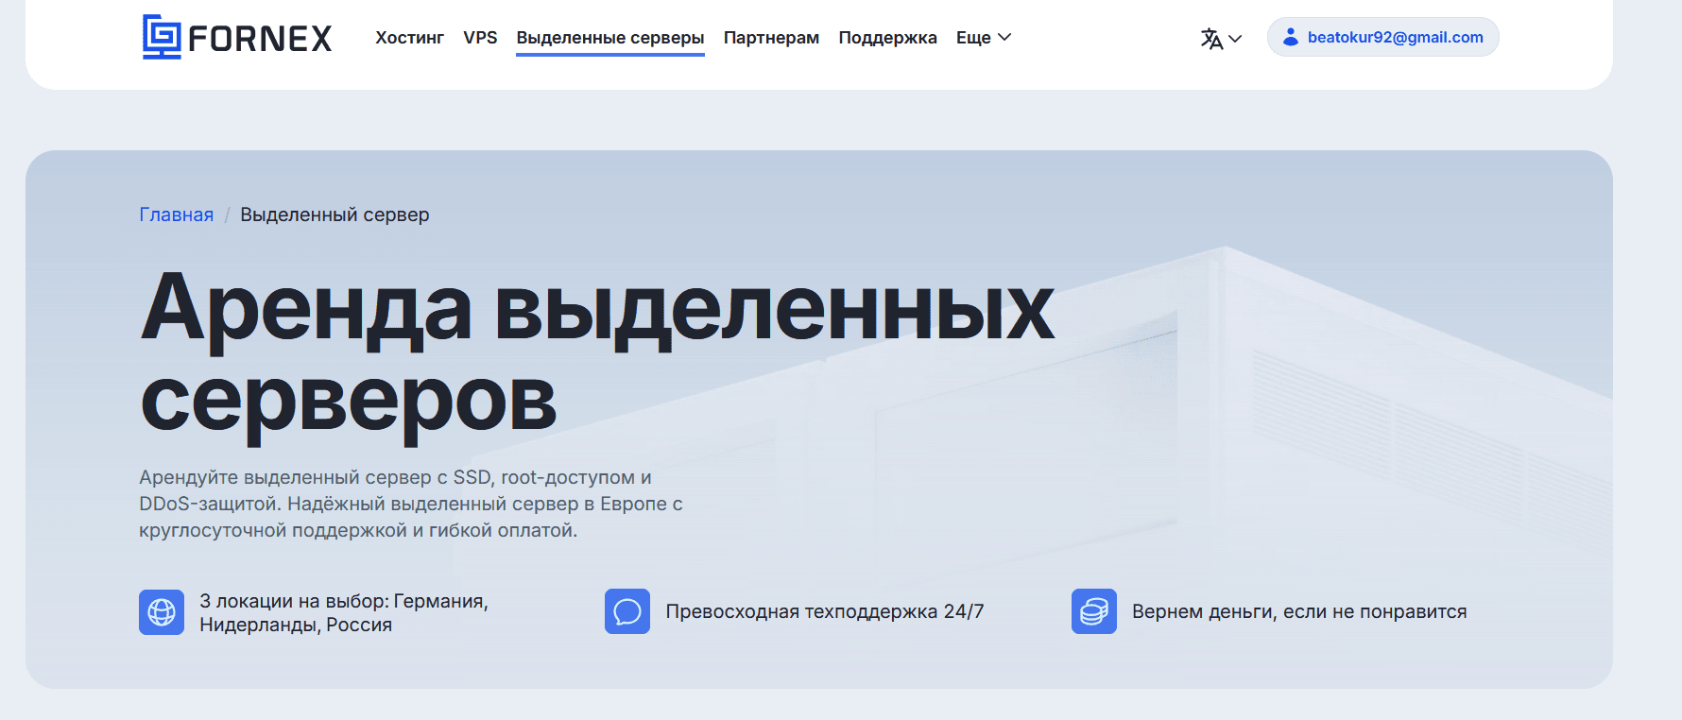Image resolution: width=1682 pixels, height=720 pixels.
Task: Select the Выделенные серверы nav tab
Action: click(609, 38)
